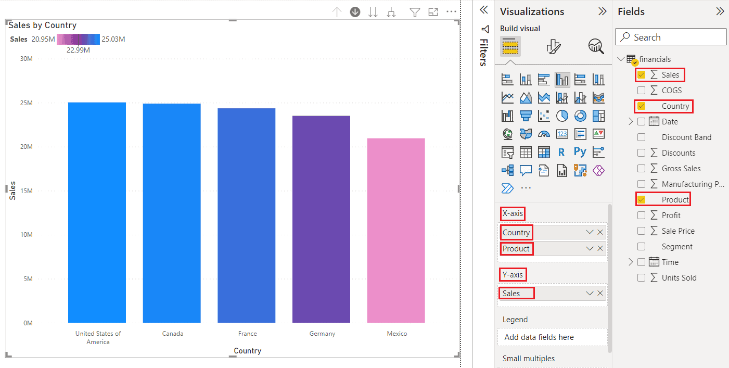Screen dimensions: 729x368
Task: Select the table visual icon
Action: click(526, 152)
